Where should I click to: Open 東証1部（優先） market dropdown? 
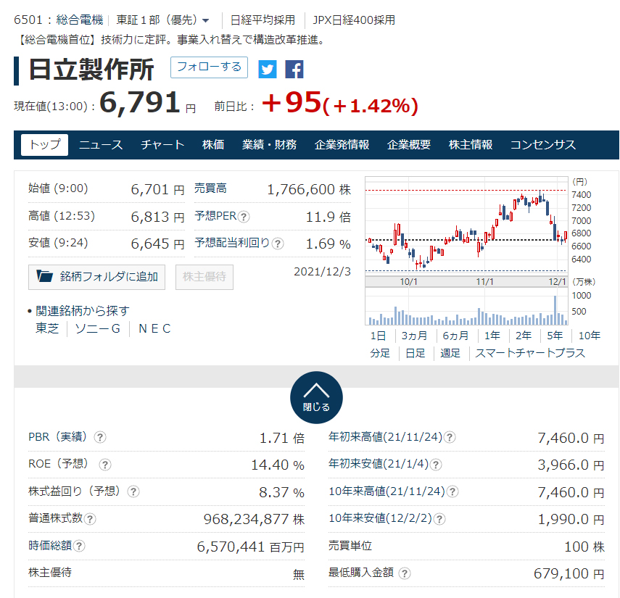[x=162, y=20]
